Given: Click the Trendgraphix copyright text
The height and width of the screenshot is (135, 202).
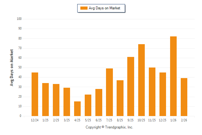Looking at the screenshot, I should coord(109,127).
